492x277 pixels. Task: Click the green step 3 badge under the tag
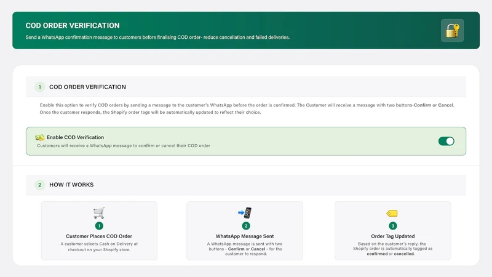coord(393,226)
